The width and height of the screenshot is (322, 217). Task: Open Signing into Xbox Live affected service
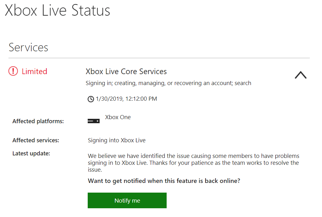click(117, 140)
